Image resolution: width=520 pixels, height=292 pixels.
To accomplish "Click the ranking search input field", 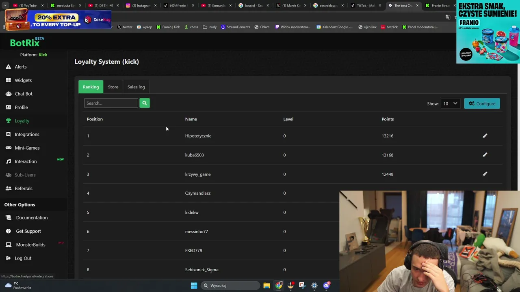I will pos(111,103).
